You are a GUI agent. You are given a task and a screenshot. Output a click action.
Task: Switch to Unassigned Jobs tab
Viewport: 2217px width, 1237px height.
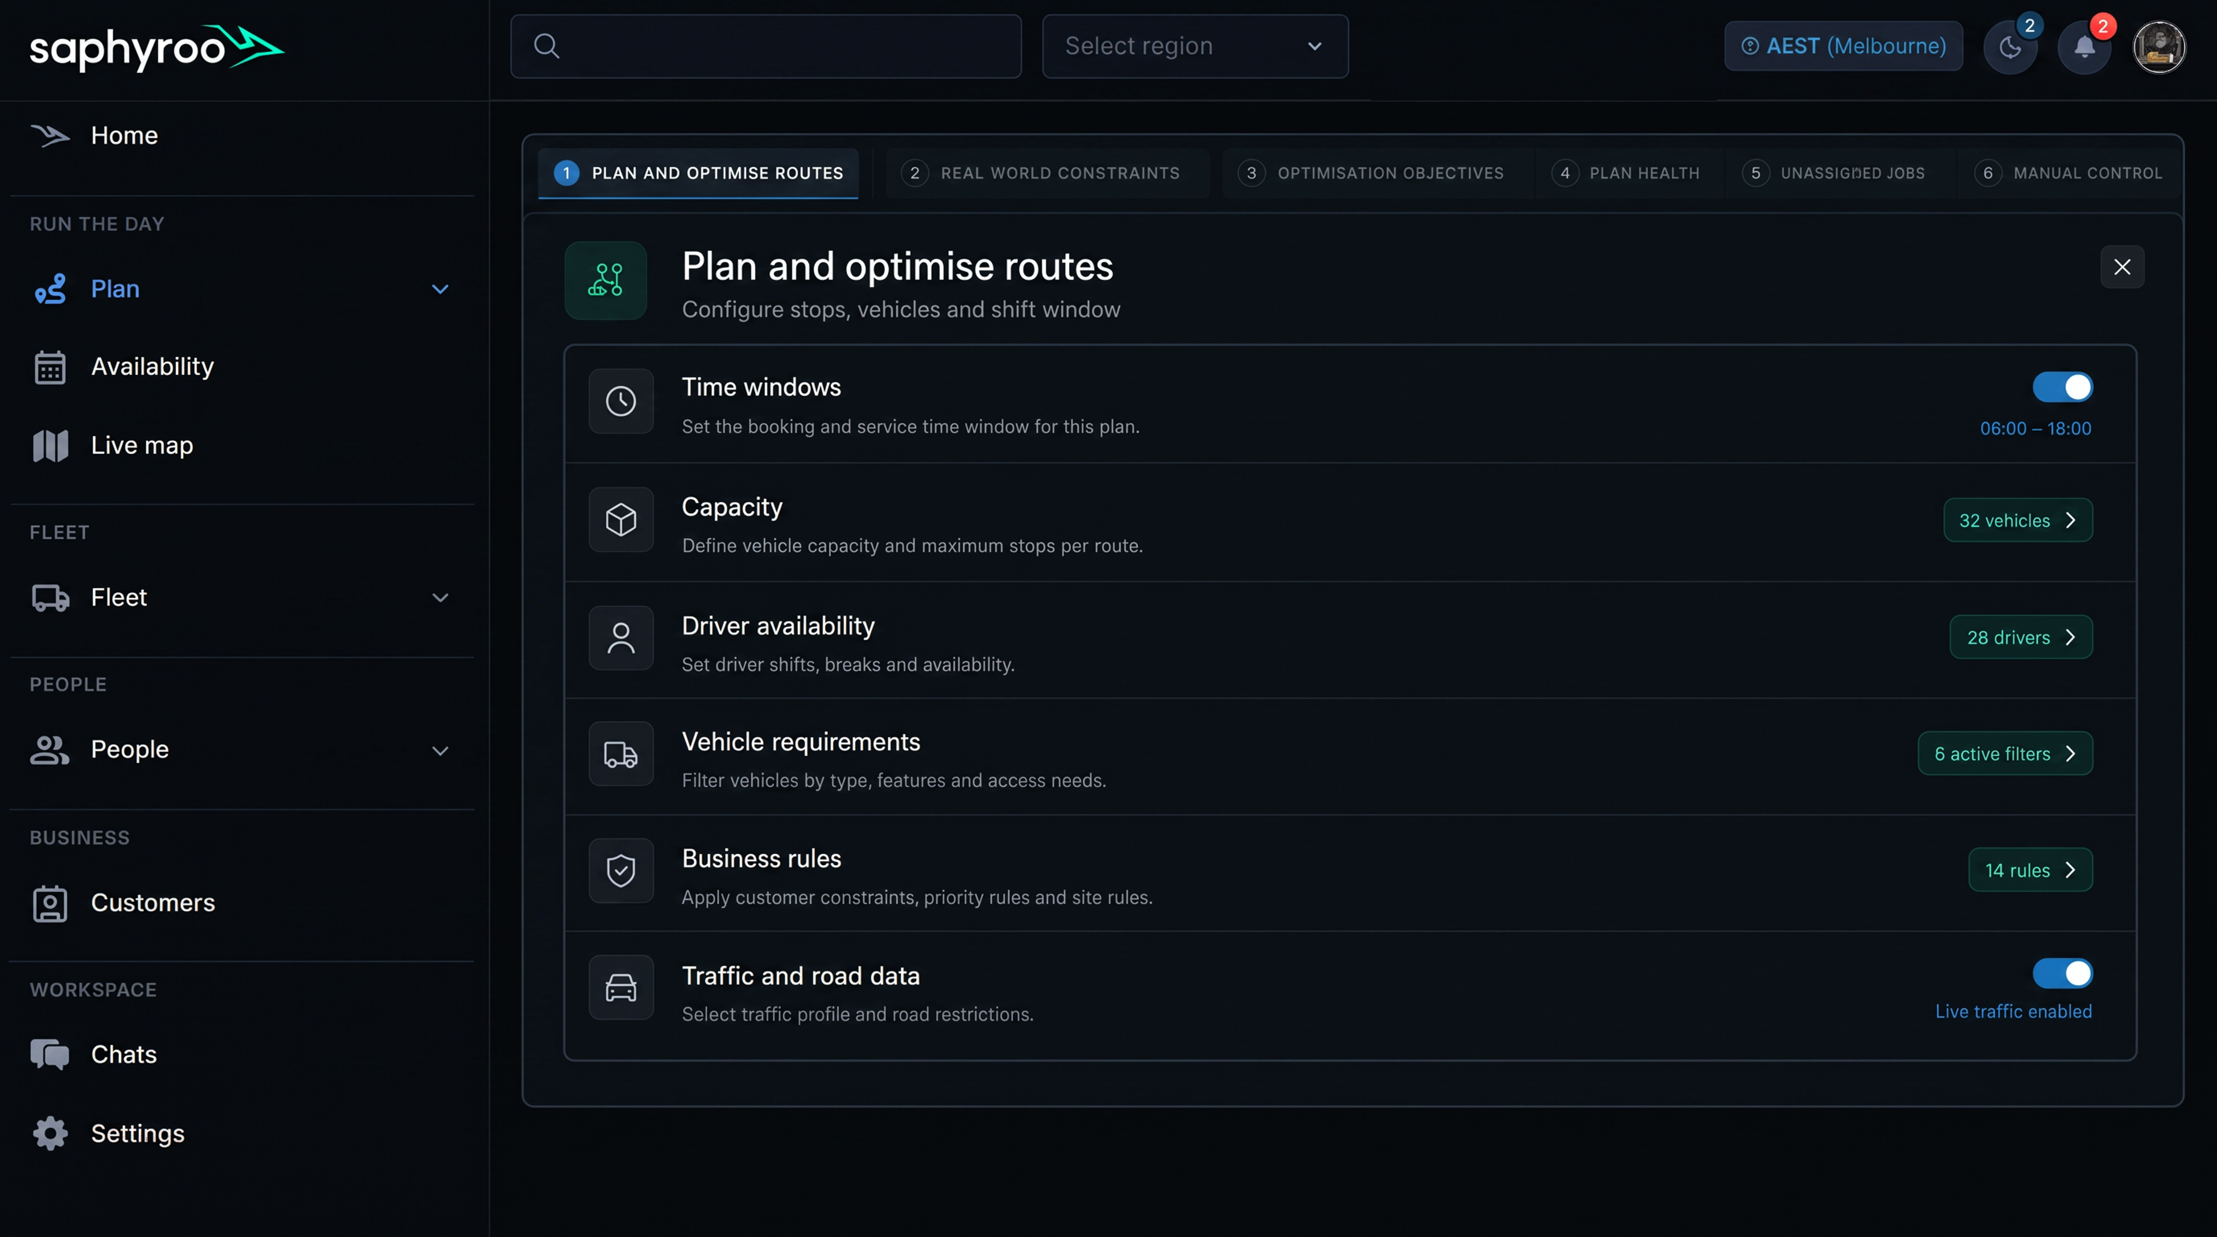tap(1840, 173)
